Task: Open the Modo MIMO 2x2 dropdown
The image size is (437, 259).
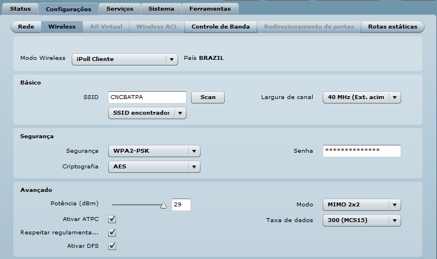Action: pos(362,205)
